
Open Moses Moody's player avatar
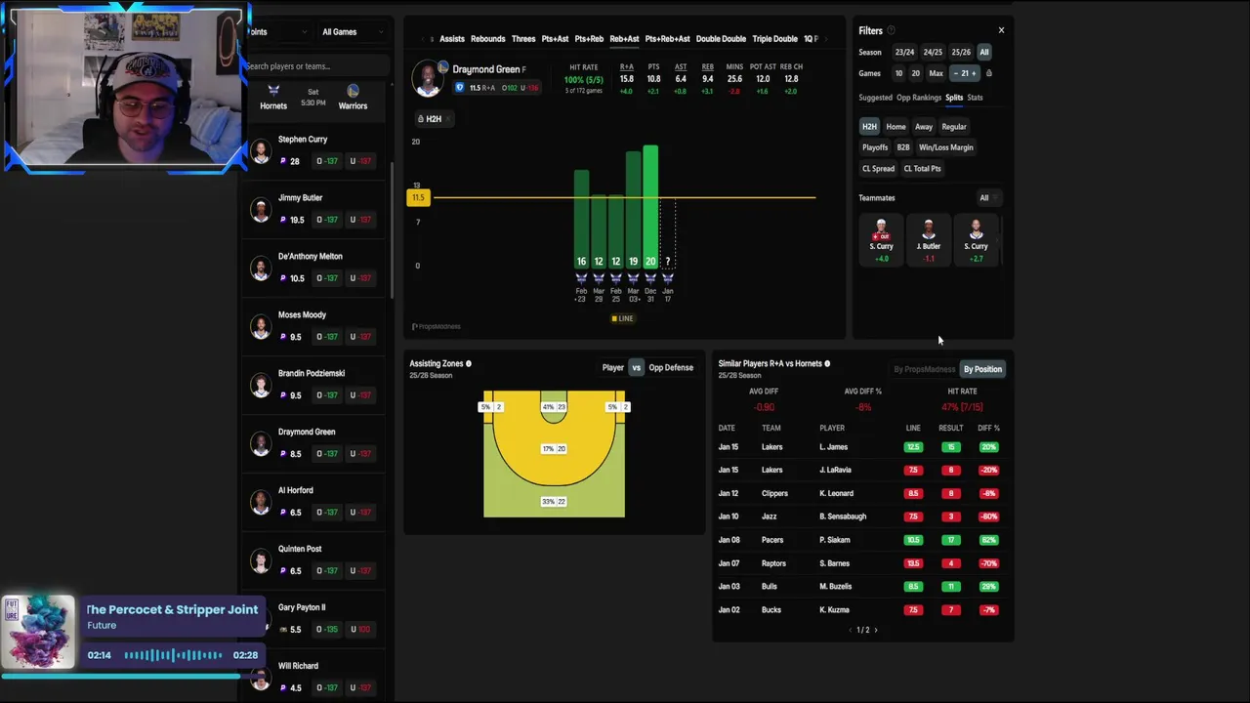click(x=260, y=326)
